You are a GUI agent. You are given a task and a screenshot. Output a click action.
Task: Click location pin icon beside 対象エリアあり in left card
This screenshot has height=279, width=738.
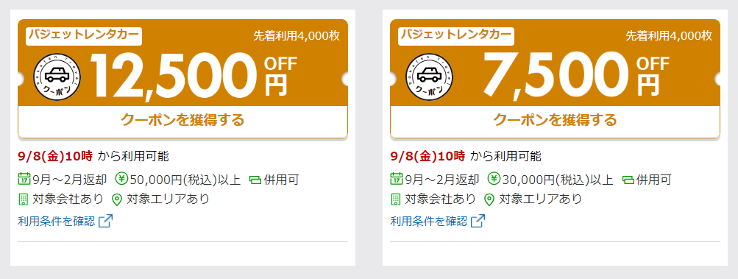(x=117, y=199)
